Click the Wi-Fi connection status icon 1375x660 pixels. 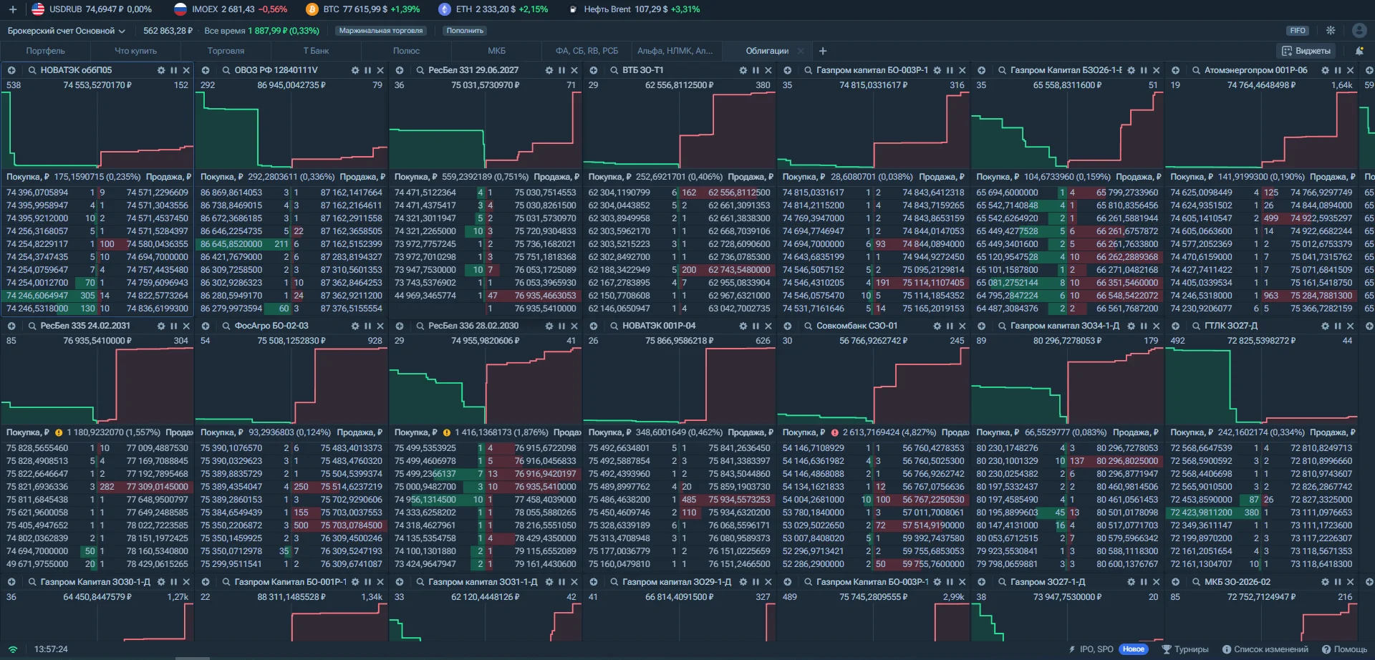tap(13, 649)
